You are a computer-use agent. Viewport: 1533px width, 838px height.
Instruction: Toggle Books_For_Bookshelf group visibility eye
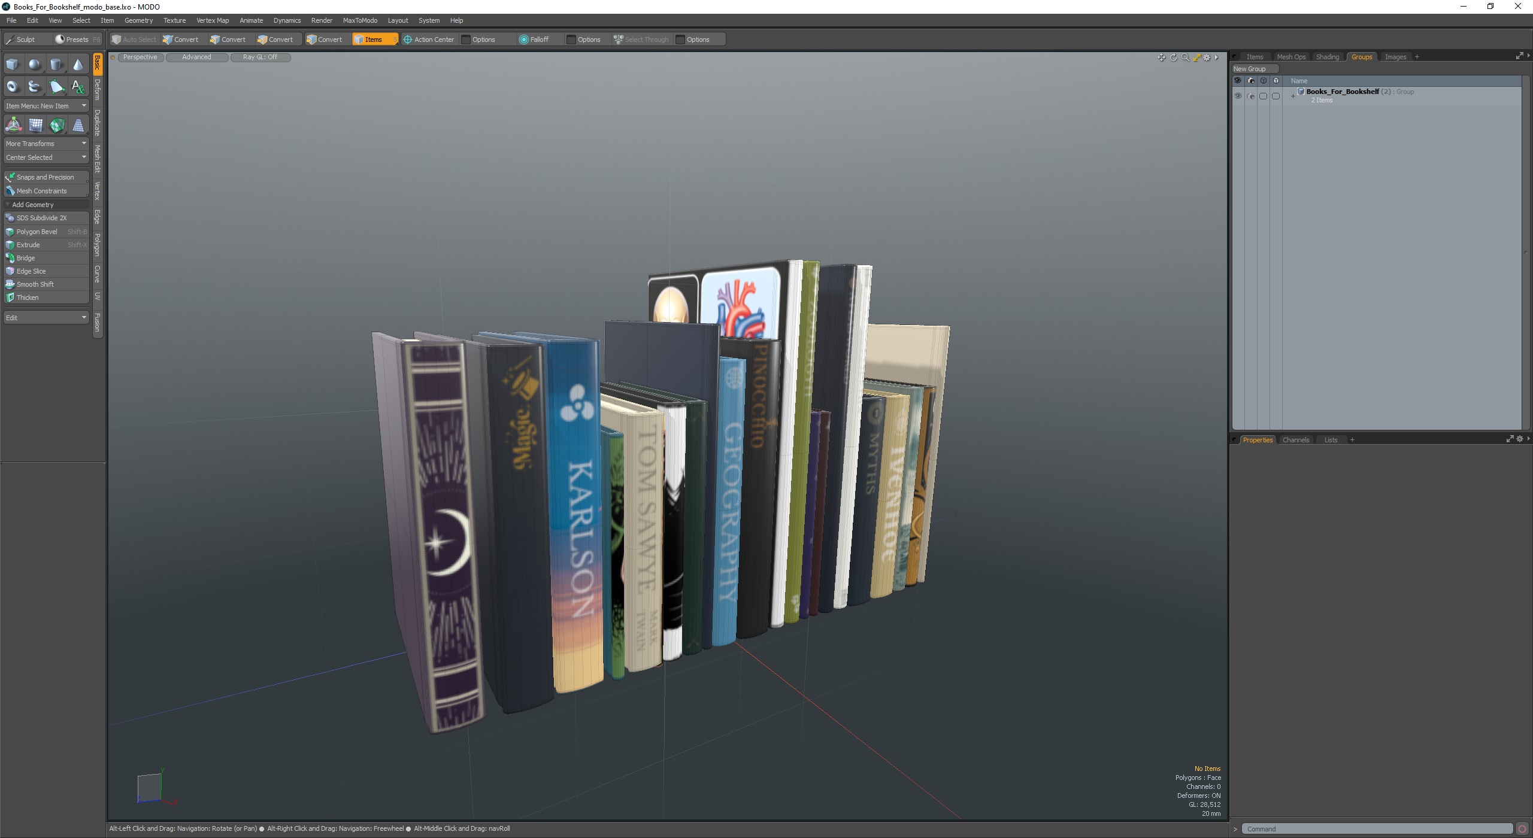tap(1238, 96)
